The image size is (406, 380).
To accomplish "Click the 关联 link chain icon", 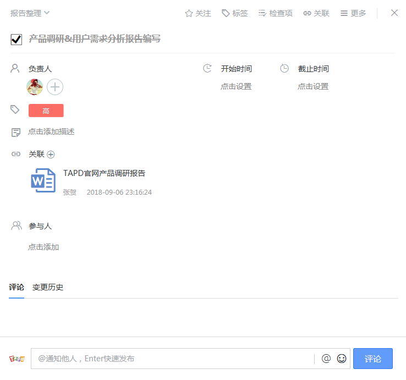I will (16, 155).
